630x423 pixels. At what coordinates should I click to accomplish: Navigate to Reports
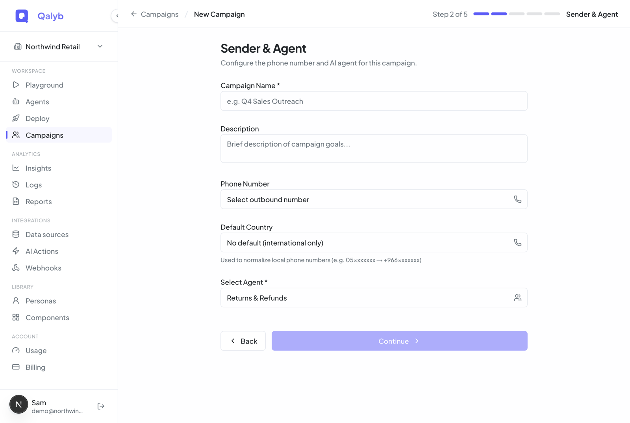click(59, 201)
